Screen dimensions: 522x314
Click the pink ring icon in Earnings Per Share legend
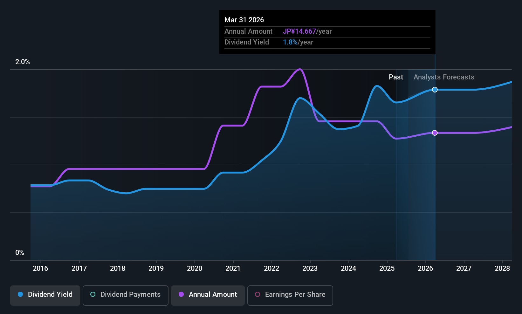tap(258, 294)
